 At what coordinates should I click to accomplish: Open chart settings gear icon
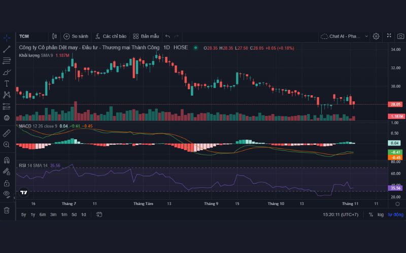376,36
